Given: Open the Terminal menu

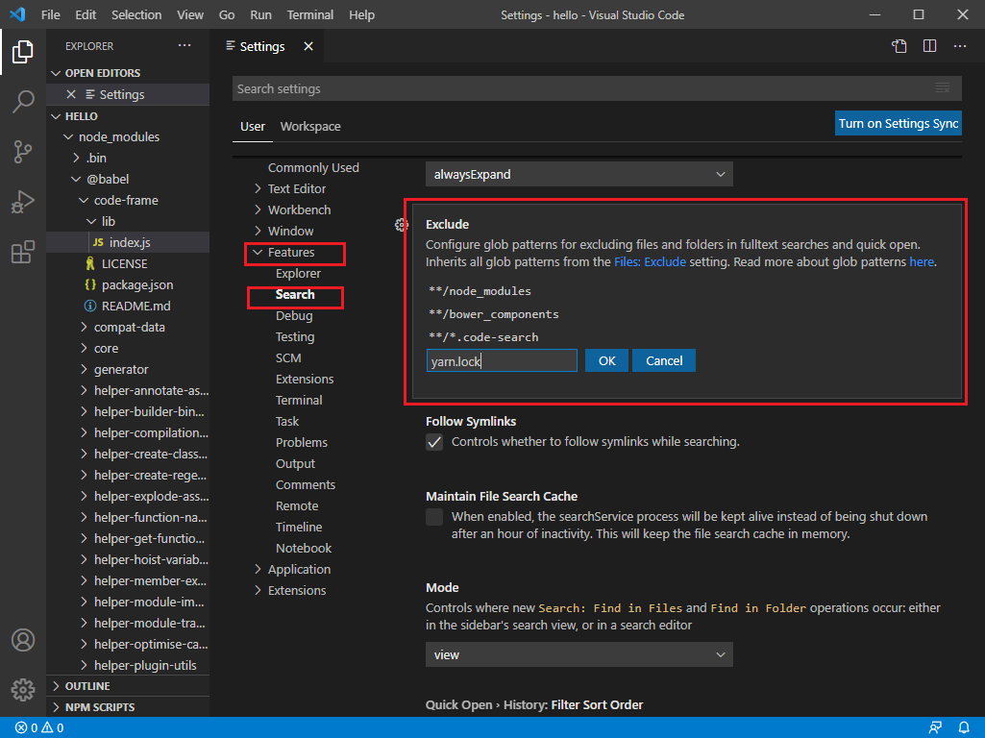Looking at the screenshot, I should click(310, 14).
